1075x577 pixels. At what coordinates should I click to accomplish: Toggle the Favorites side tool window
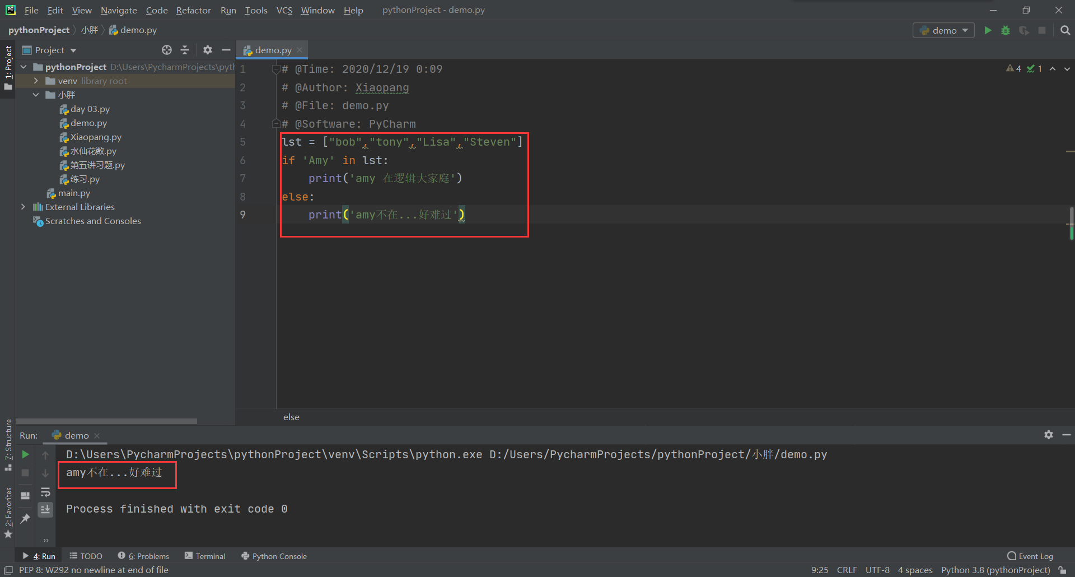(x=8, y=513)
